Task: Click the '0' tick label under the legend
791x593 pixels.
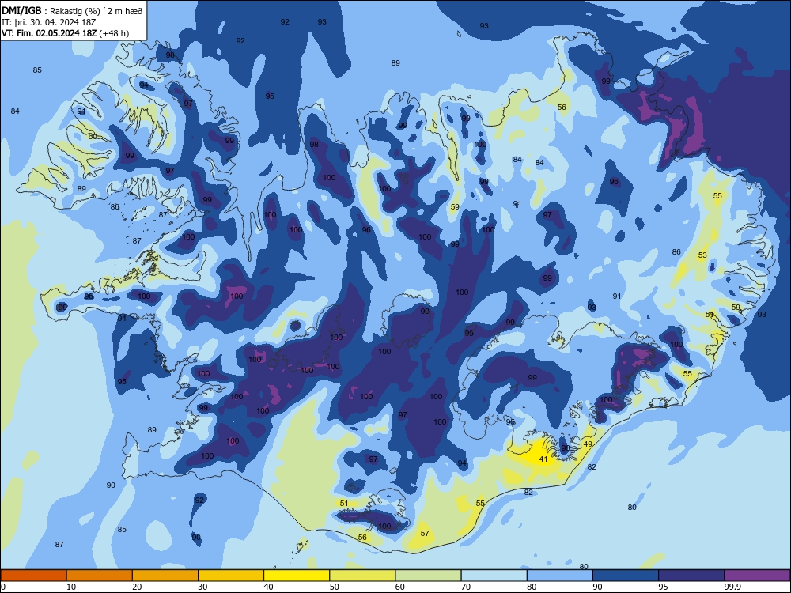Action: (x=3, y=587)
